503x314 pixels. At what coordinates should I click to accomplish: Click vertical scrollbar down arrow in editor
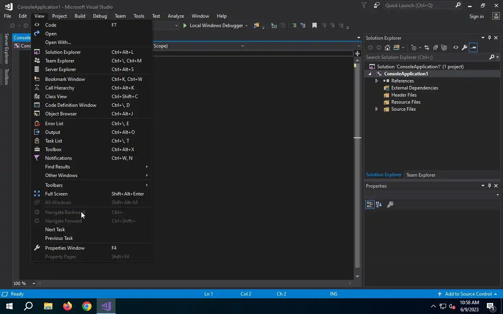coord(357,276)
